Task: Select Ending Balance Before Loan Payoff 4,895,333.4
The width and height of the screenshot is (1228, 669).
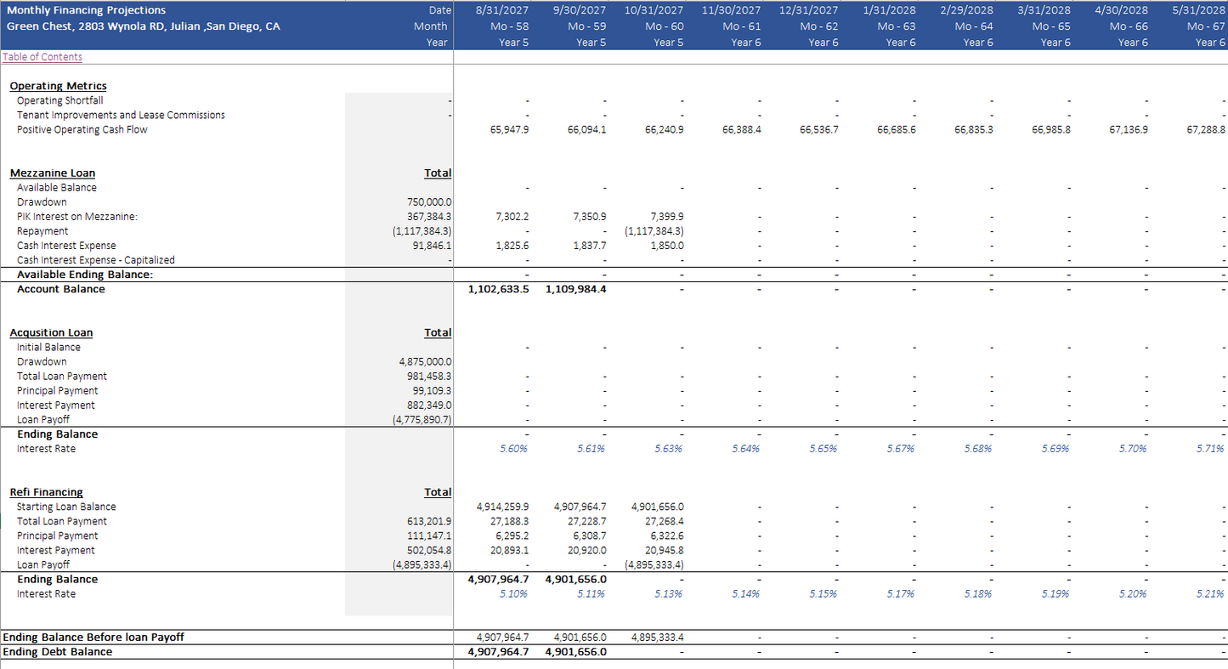Action: [658, 638]
